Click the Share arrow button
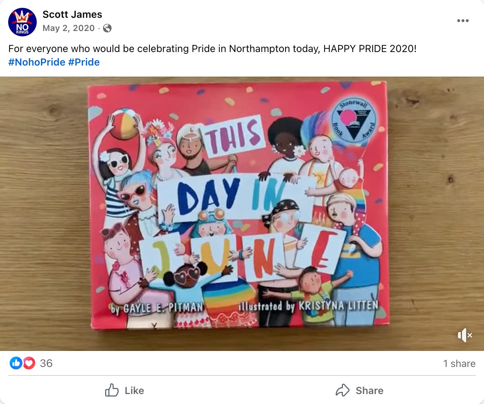This screenshot has width=484, height=404. (359, 390)
